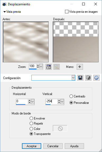
Task: Click the reset to default arrow icon
Action: [x=96, y=78]
